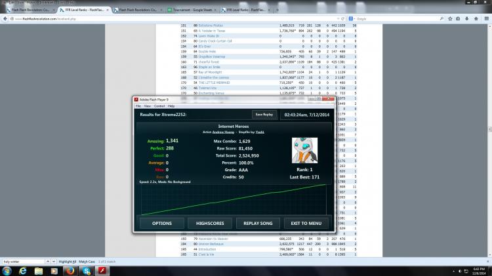Open THE LITTLE MERMAID song link
492x276 pixels.
(x=214, y=83)
